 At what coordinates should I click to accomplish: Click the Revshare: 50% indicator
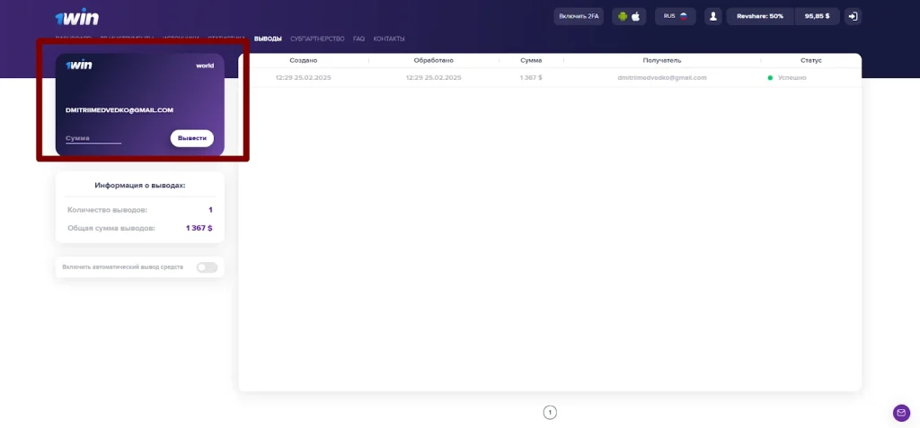pos(760,16)
